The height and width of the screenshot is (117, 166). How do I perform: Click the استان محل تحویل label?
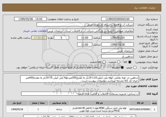point(148,51)
